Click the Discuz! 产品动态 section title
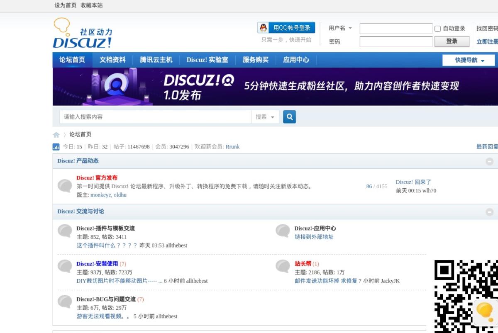 click(78, 161)
